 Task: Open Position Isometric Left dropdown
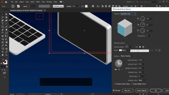click(x=128, y=14)
